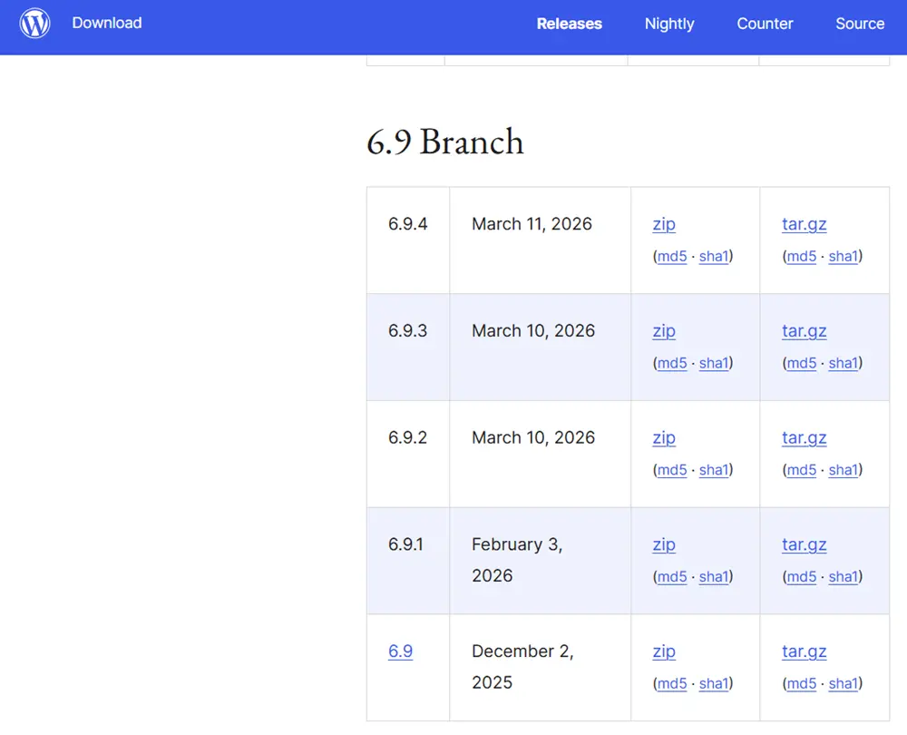Screen dimensions: 907x735
Task: Open sha1 for the 6.9.3 zip
Action: click(x=714, y=364)
